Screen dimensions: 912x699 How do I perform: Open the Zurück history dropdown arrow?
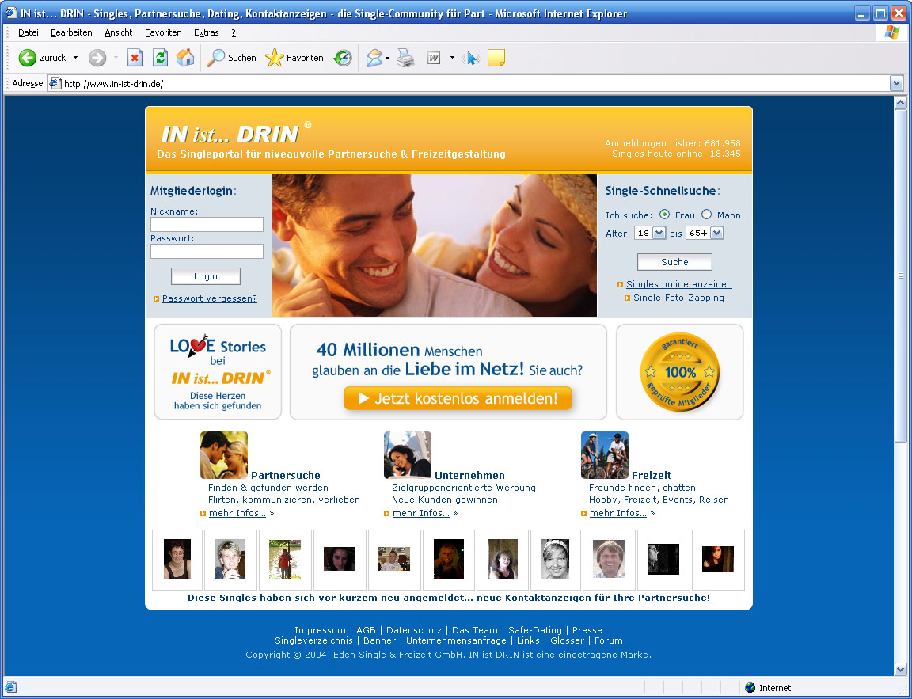point(76,58)
